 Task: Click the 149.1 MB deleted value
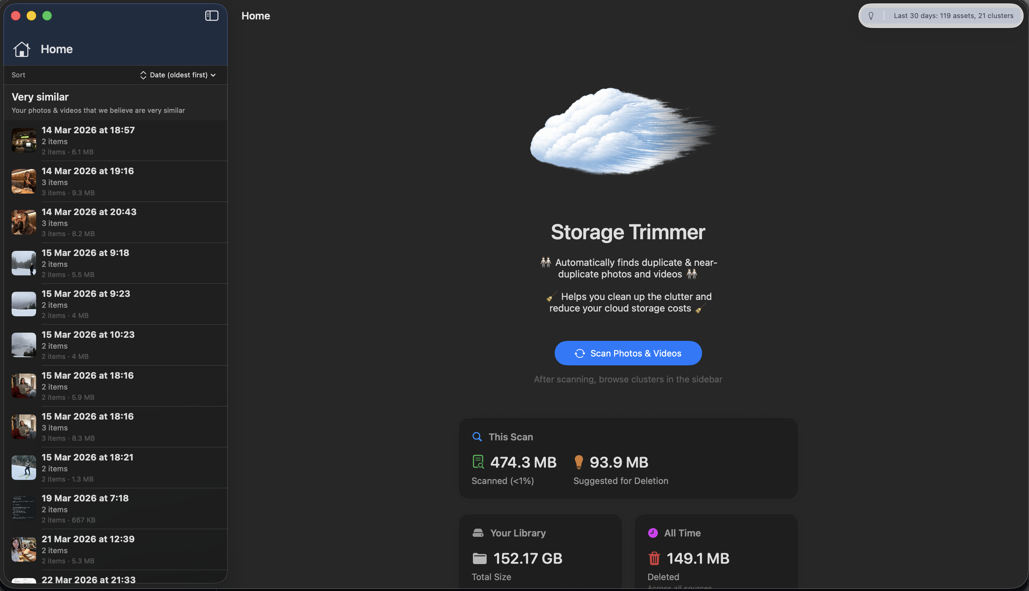click(698, 559)
